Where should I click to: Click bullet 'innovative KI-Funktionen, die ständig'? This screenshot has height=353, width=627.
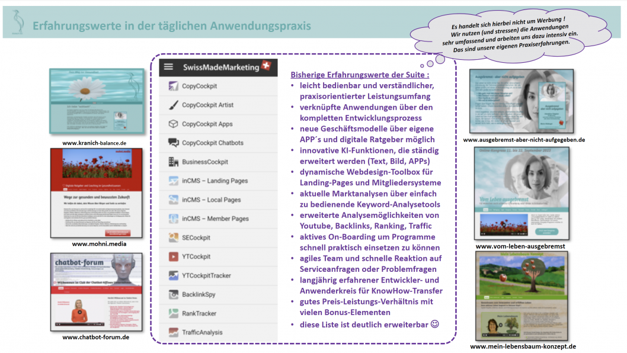coord(369,150)
